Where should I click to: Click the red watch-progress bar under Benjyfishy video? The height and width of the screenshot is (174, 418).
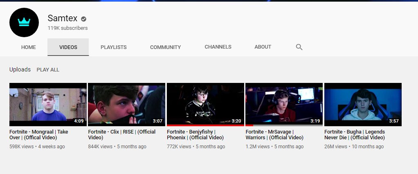click(206, 125)
